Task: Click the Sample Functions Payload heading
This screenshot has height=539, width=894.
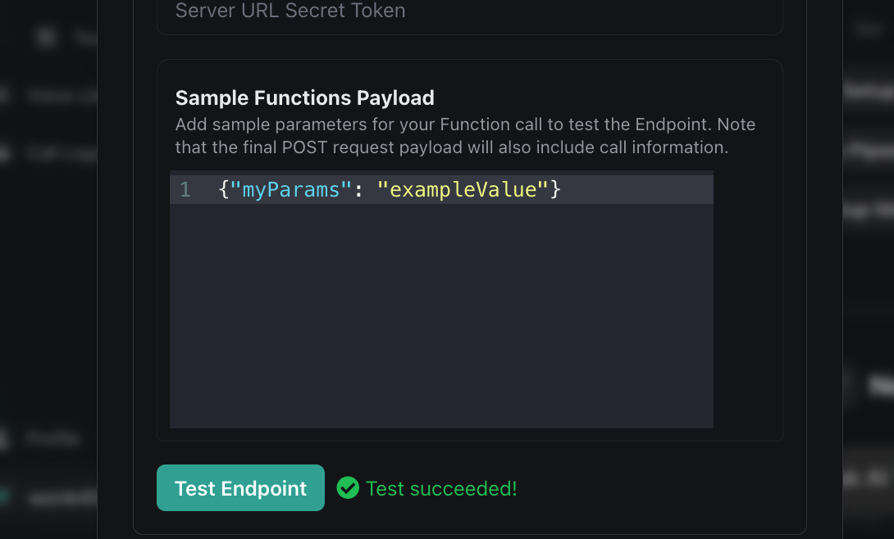Action: click(304, 98)
